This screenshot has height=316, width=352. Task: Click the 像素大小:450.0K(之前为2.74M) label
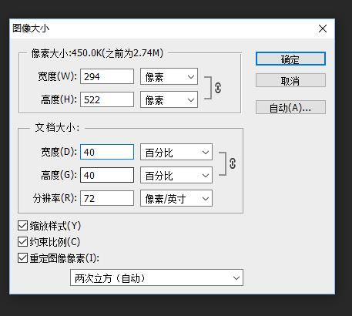[x=97, y=53]
